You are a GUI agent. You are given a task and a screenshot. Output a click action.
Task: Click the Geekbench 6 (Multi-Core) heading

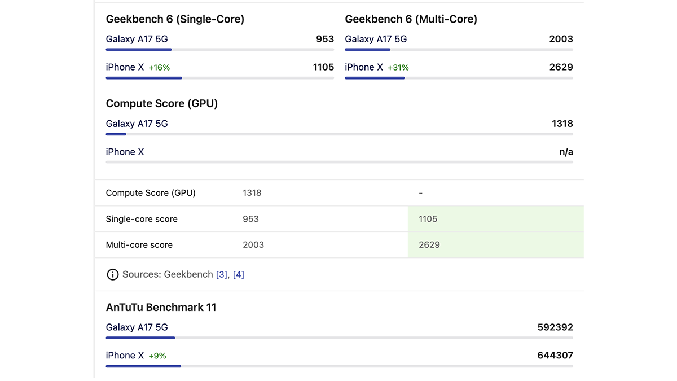(411, 19)
